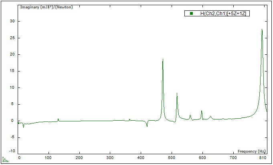Click the 400 tick label on frequency axis
Image resolution: width=273 pixels, height=165 pixels.
pos(141,158)
